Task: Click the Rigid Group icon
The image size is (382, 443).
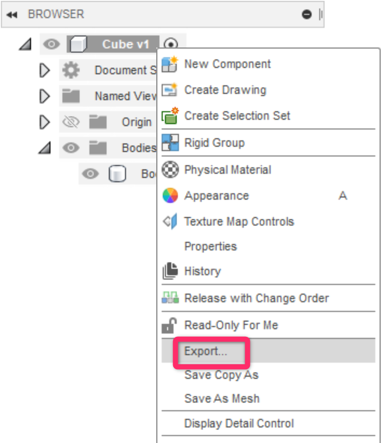Action: (x=170, y=142)
